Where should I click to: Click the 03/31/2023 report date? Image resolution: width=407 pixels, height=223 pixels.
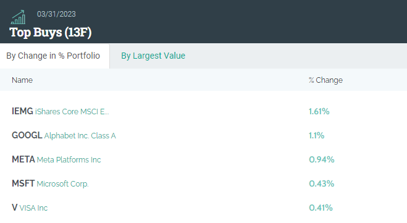click(56, 14)
